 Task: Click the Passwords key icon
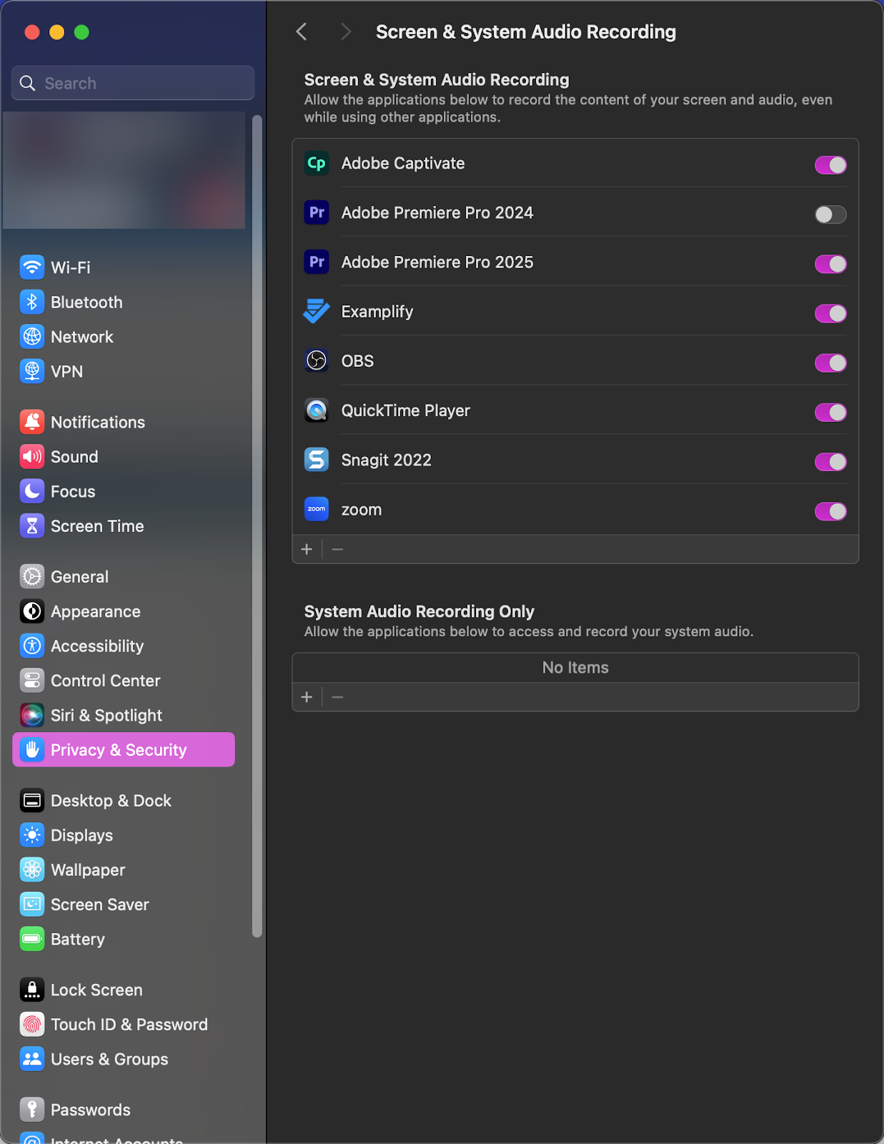pos(32,1110)
